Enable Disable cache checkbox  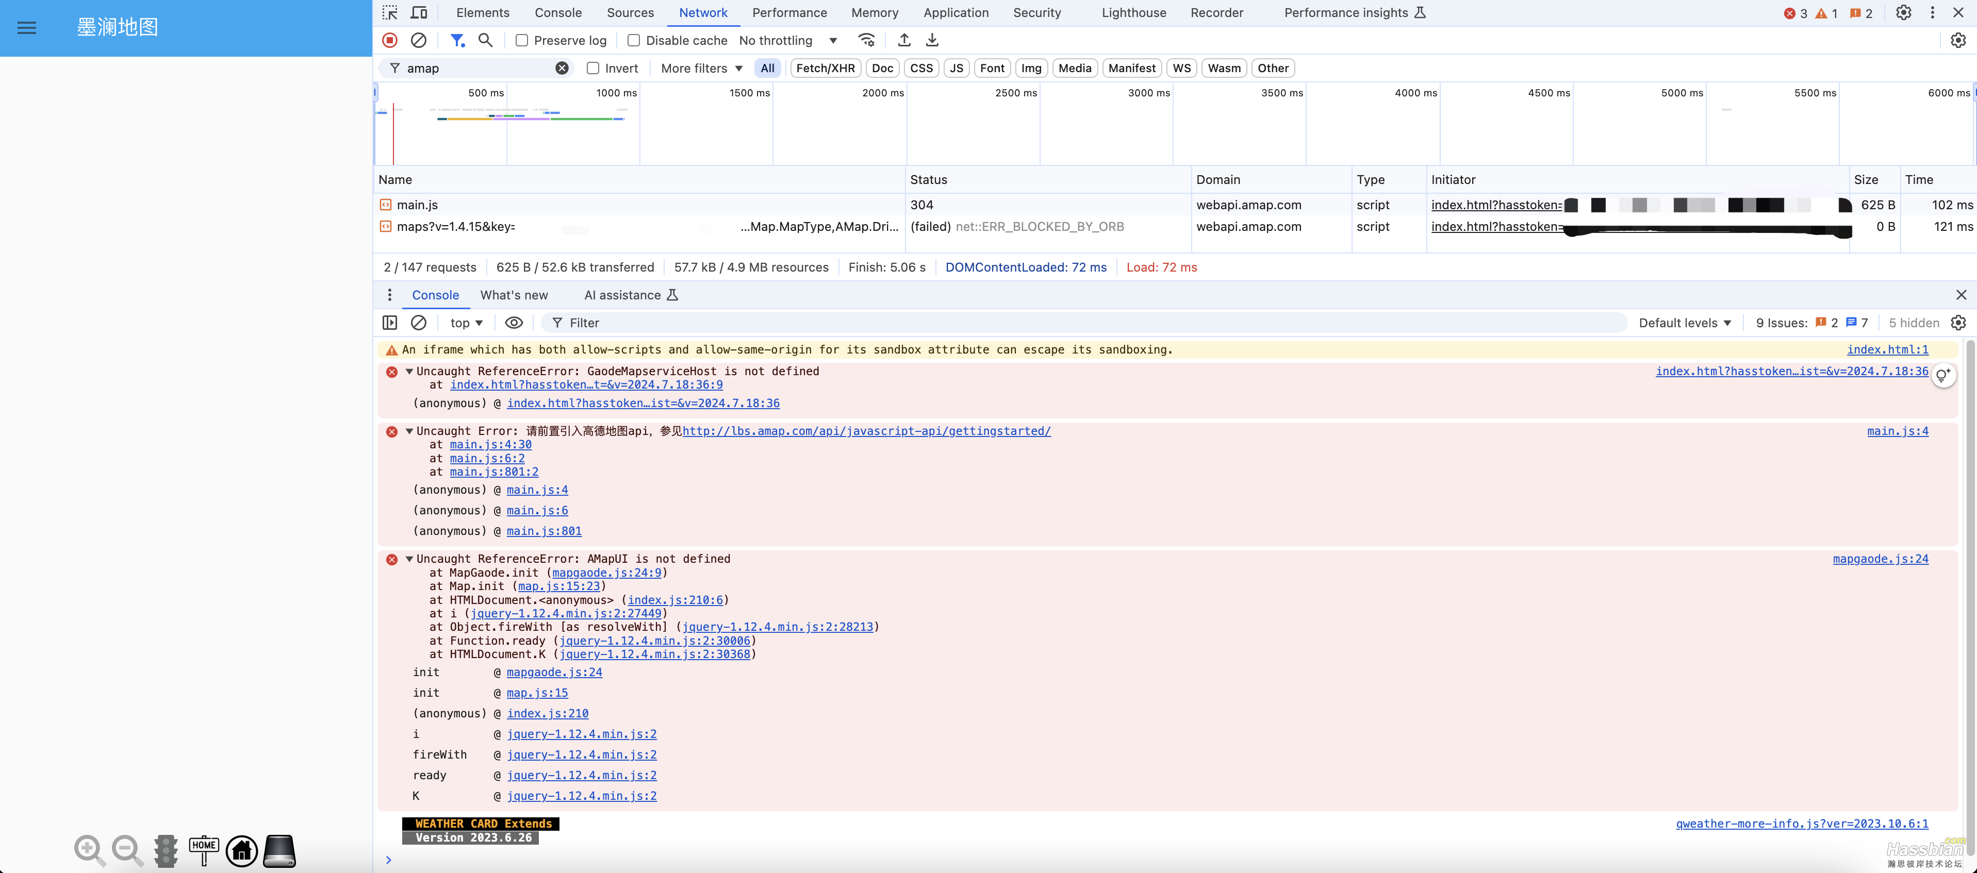coord(634,41)
